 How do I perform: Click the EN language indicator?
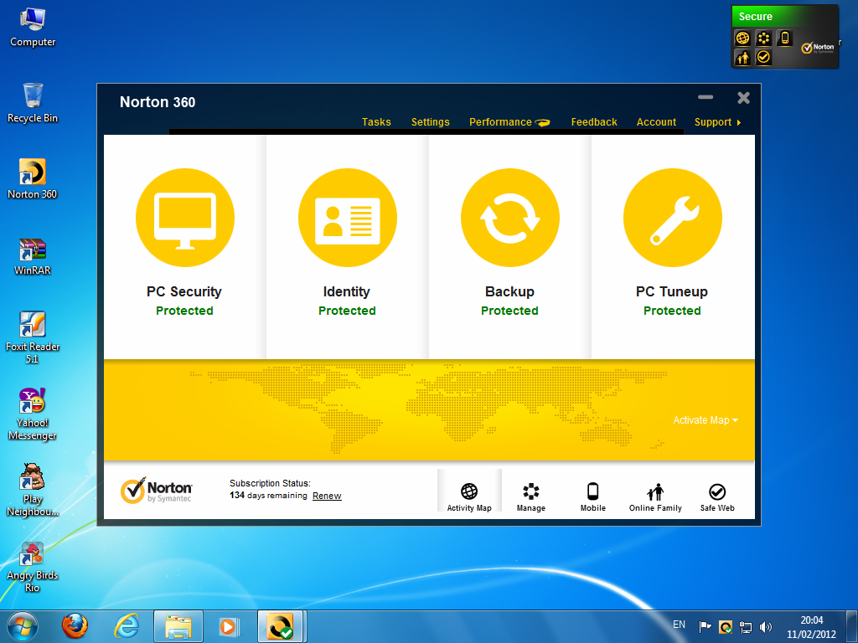coord(679,625)
